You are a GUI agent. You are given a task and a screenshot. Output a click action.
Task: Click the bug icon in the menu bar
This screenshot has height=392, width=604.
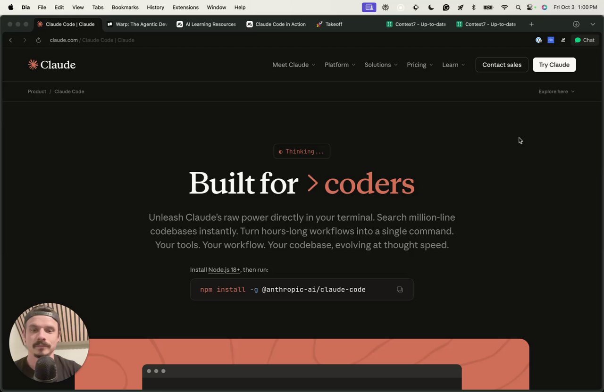pos(386,7)
